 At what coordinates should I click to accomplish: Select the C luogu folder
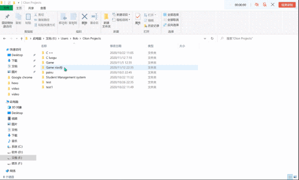[119, 58]
